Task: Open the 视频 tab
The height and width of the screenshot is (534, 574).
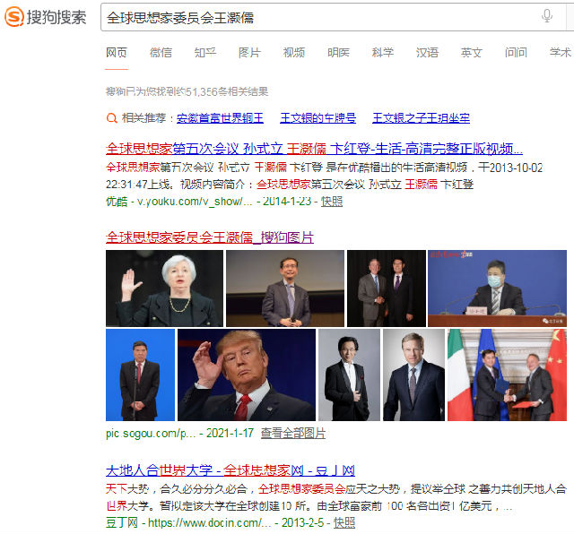Action: (x=294, y=53)
